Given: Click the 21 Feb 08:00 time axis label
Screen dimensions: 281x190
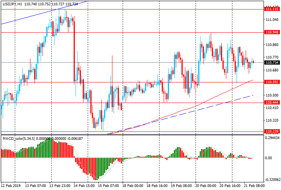Looking at the screenshot, I should [x=254, y=186].
